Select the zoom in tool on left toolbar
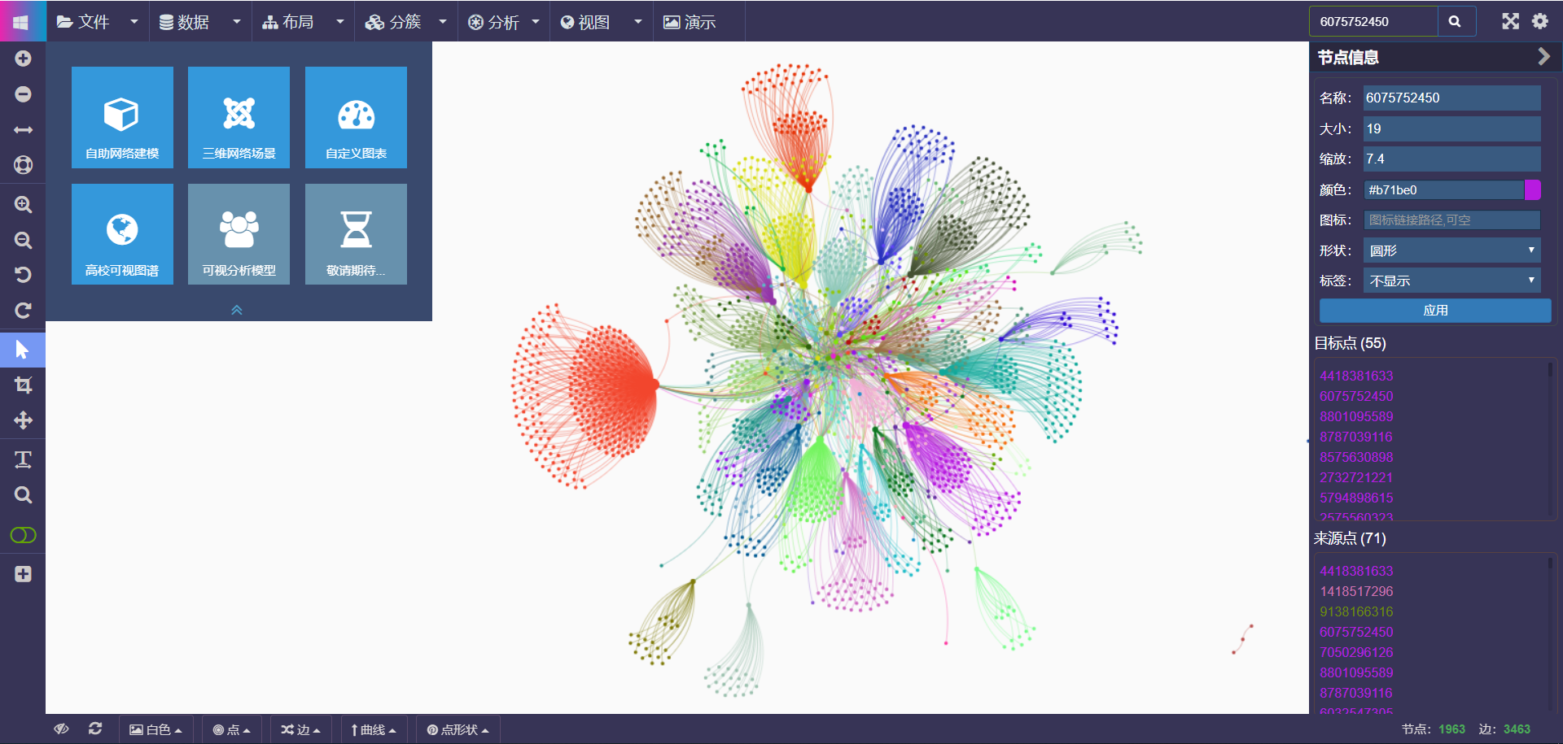Screen dimensions: 1563x744 [23, 205]
